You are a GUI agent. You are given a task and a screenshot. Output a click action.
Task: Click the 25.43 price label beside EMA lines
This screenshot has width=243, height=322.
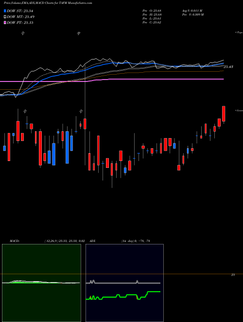click(x=228, y=67)
